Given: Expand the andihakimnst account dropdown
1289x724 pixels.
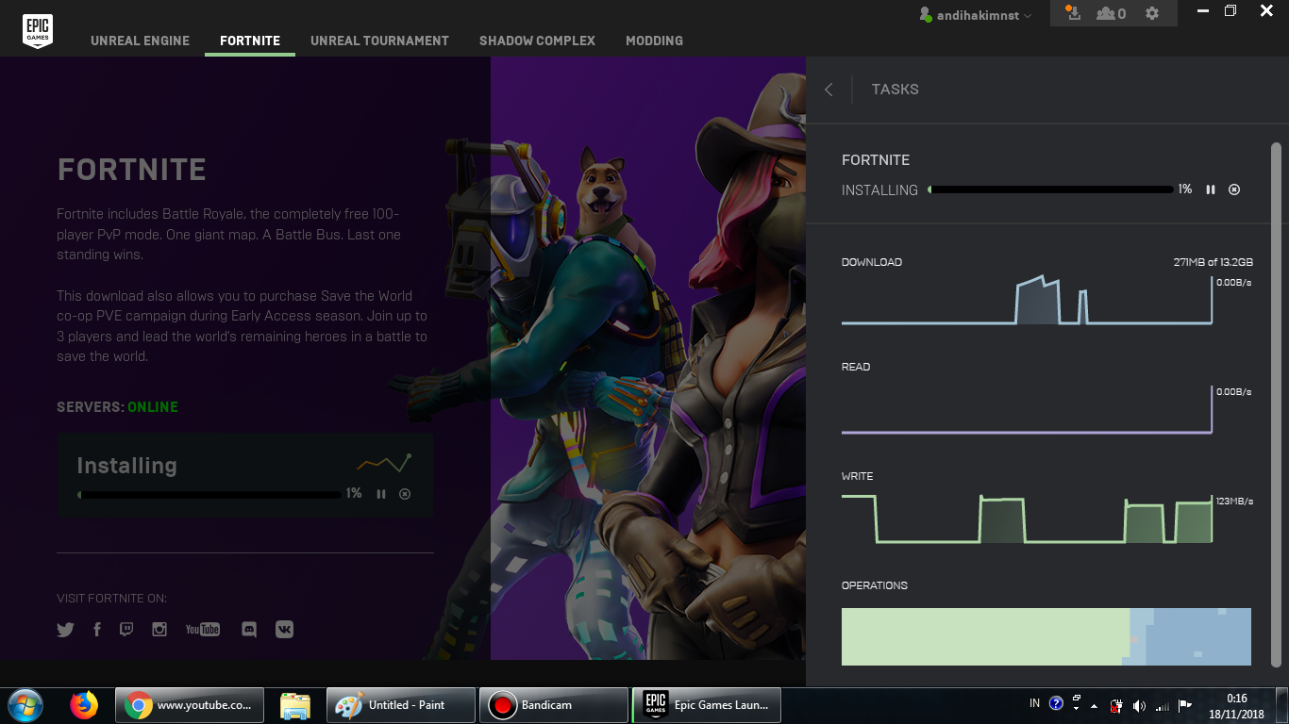Looking at the screenshot, I should [976, 15].
